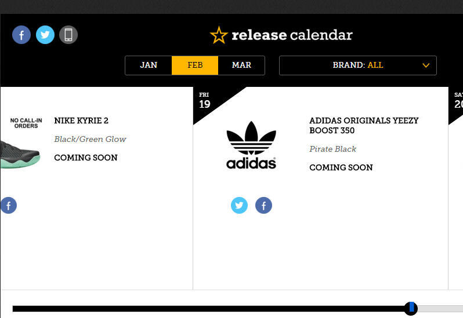
Task: Share the Nike Kyrie 2 on Facebook
Action: pyautogui.click(x=8, y=205)
